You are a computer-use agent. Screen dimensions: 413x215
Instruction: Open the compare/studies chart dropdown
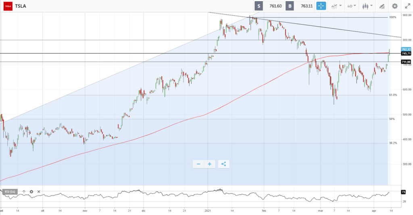click(x=336, y=6)
